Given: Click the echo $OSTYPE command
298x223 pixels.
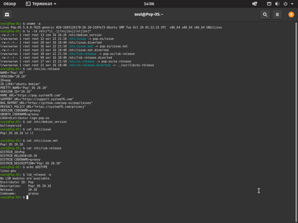Looking at the screenshot, I should click(x=37, y=167).
